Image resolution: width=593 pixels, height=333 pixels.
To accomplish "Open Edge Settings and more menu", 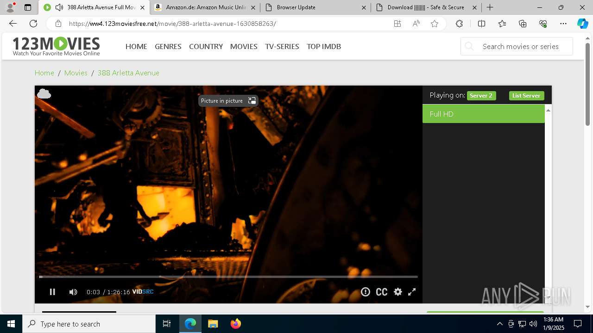I will 563,24.
